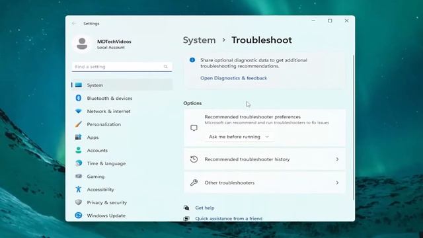Minimize the Settings window
423x238 pixels.
point(313,20)
